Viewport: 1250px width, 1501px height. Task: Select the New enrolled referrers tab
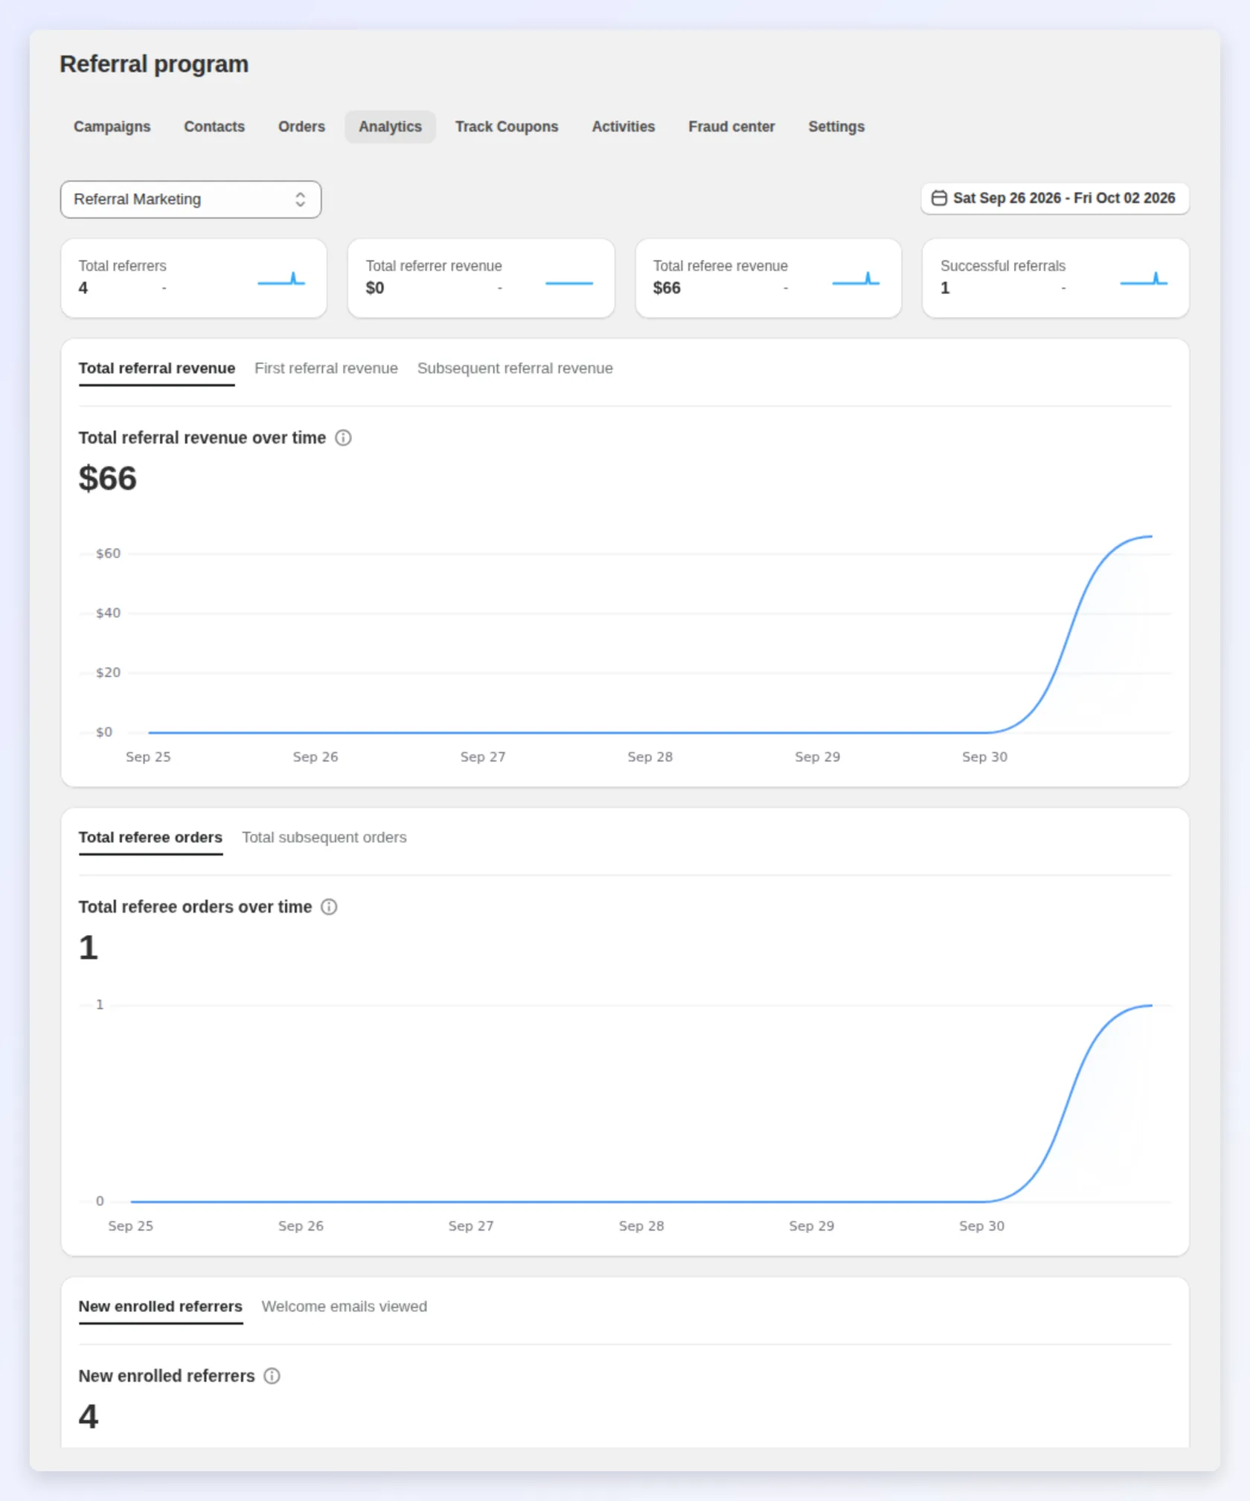(x=161, y=1307)
